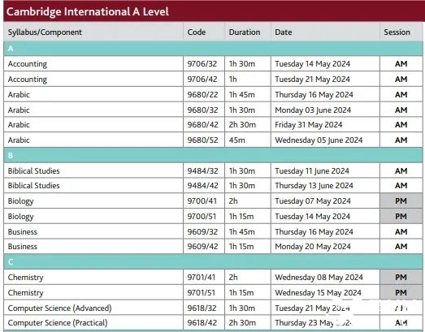
Task: Select Computer Science (Advanced) row name
Action: (x=59, y=308)
